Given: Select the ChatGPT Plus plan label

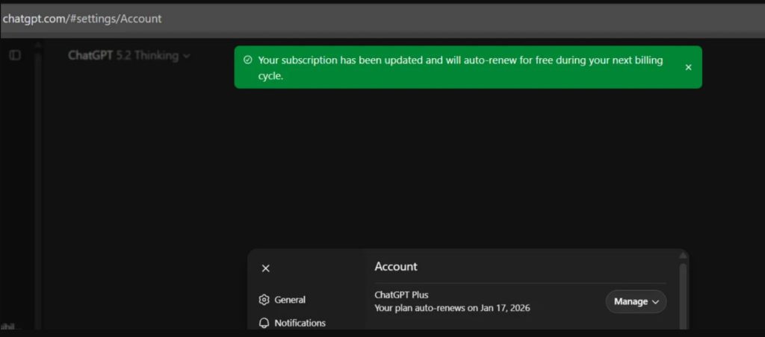Looking at the screenshot, I should click(401, 295).
